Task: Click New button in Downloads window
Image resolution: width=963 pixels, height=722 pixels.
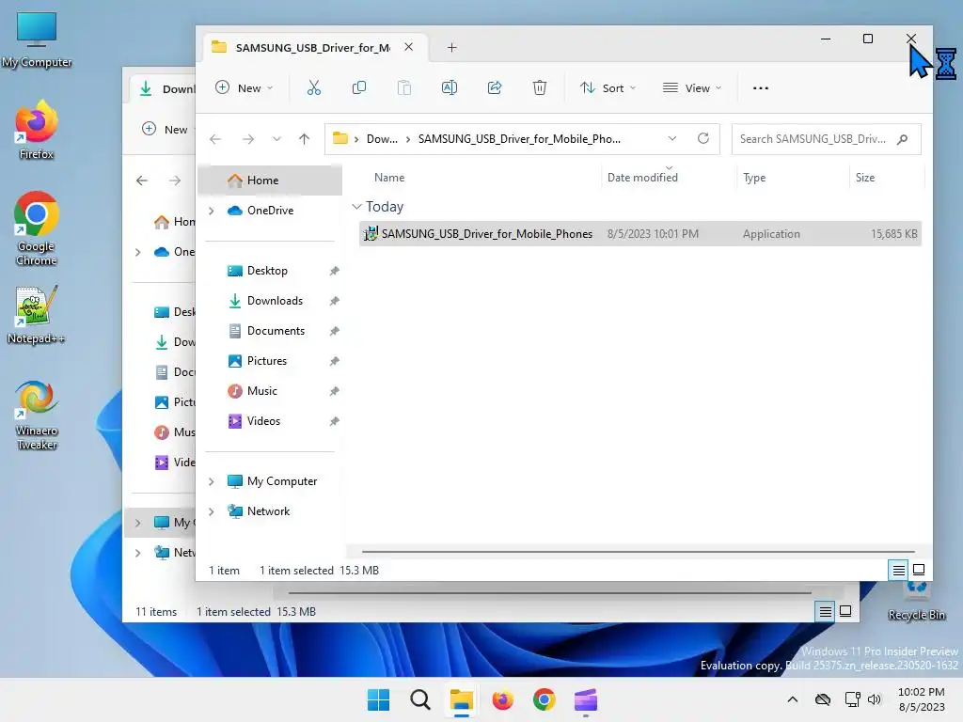Action: coord(165,129)
